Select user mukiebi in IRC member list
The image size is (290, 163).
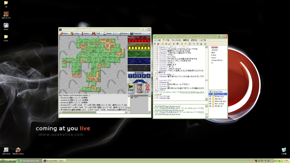click(214, 47)
